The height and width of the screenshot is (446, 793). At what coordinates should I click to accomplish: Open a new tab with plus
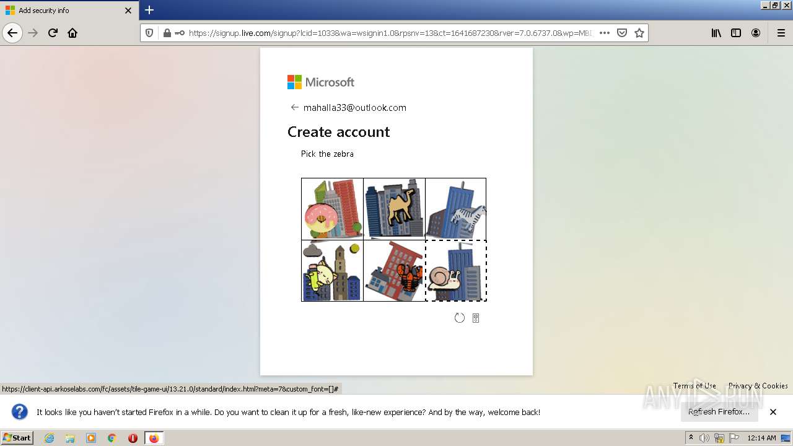[x=149, y=10]
